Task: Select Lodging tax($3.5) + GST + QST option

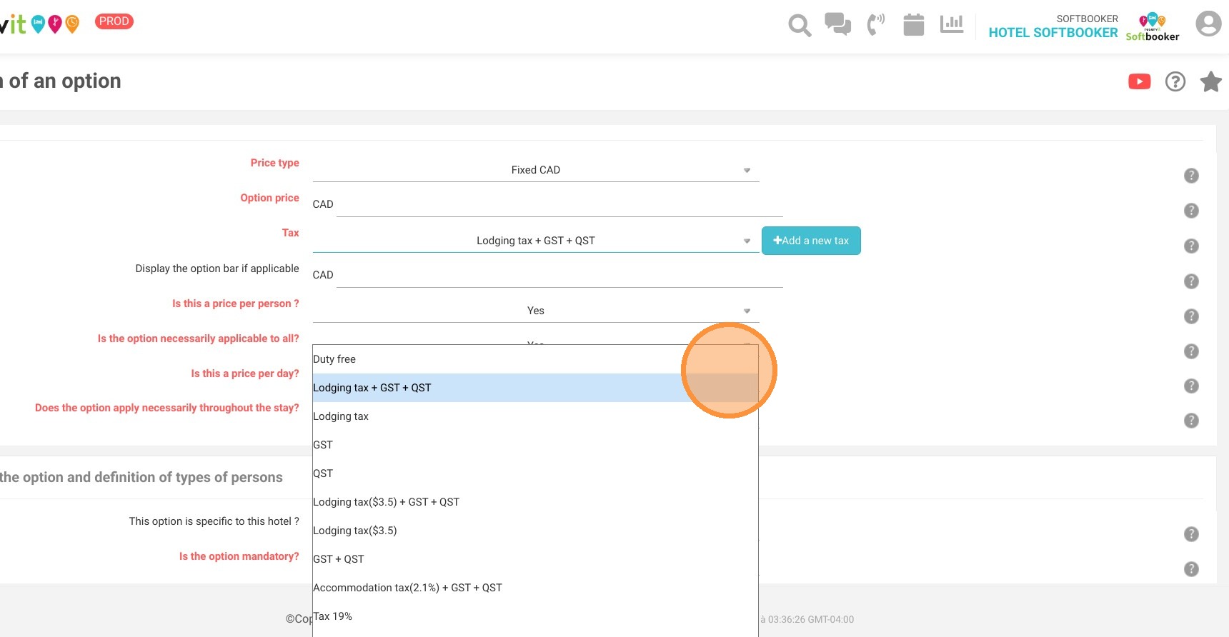Action: pos(535,502)
